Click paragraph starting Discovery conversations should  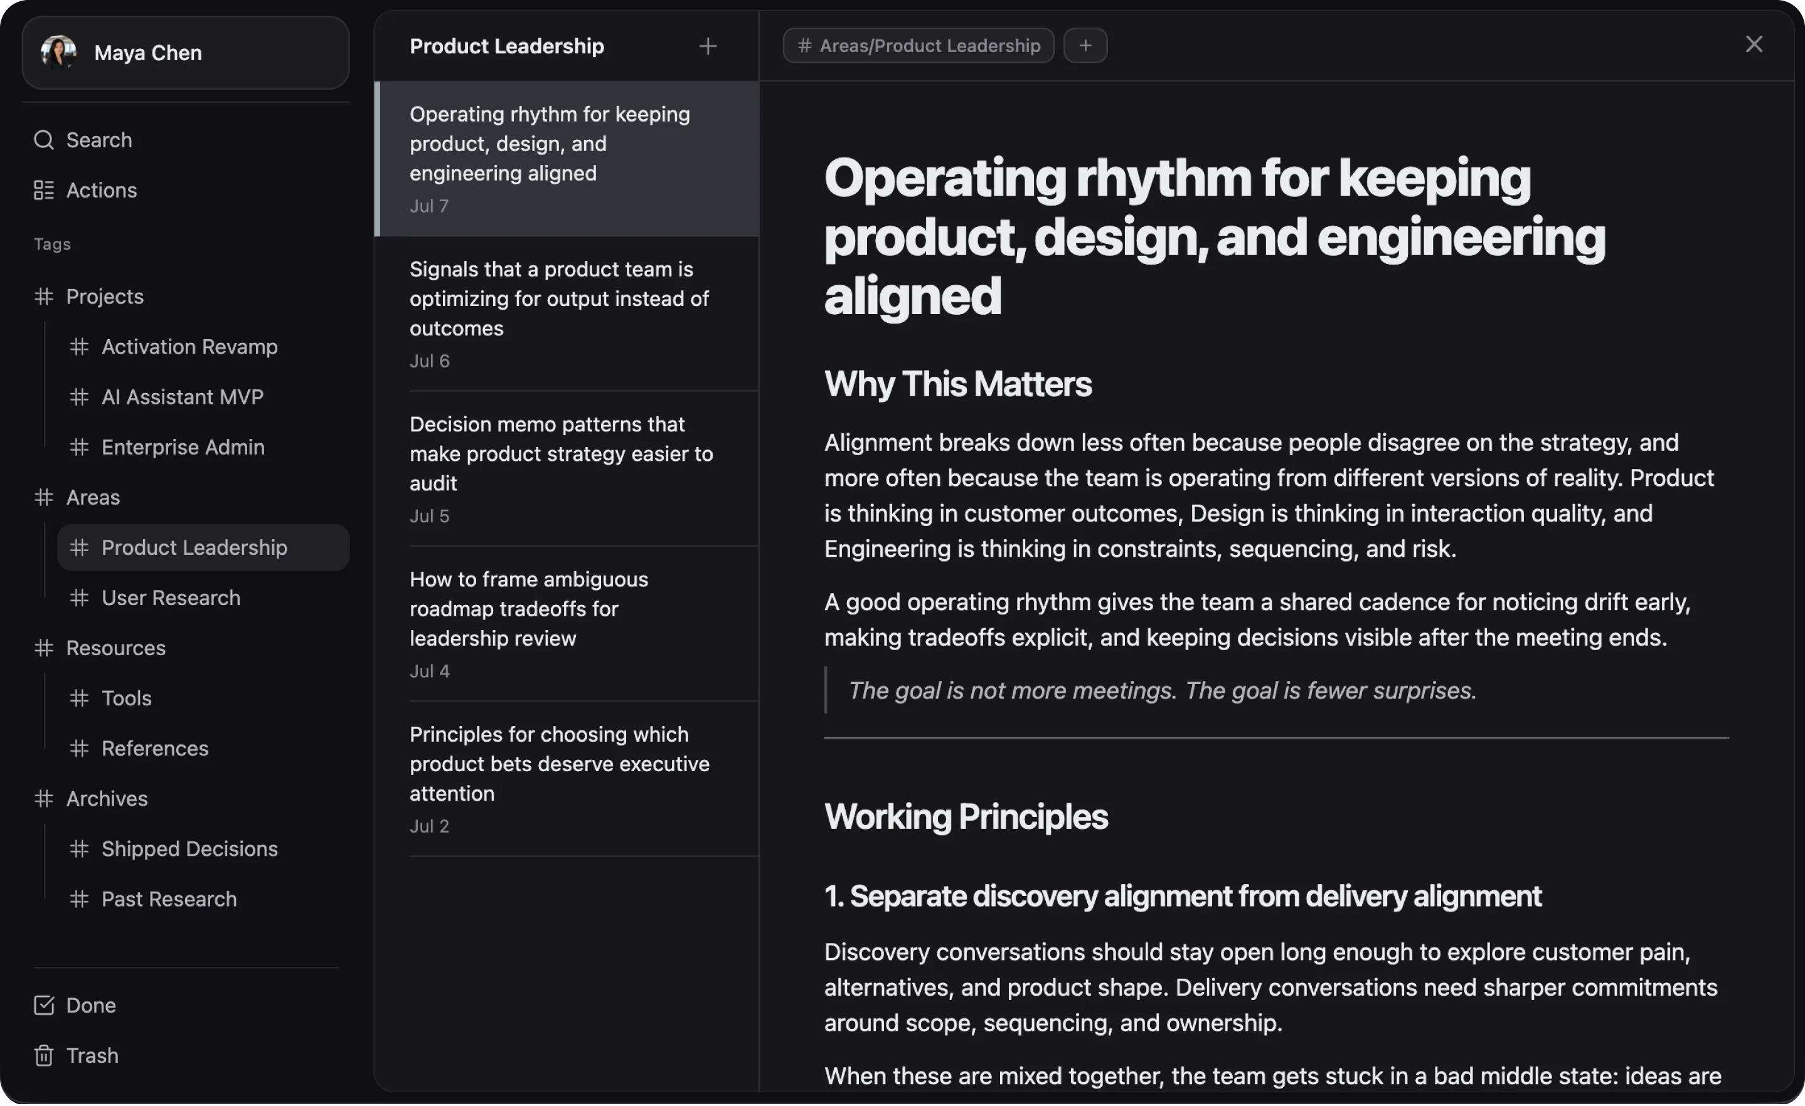tap(1271, 988)
